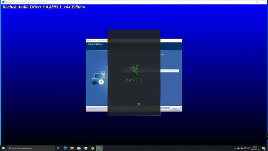
Task: Select the active Realtek setup taskbar icon
Action: point(99,148)
